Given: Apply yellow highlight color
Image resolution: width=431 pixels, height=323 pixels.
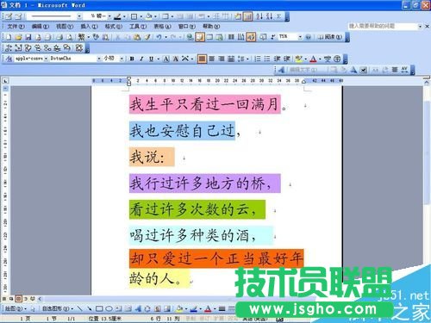Looking at the screenshot, I should (x=299, y=59).
